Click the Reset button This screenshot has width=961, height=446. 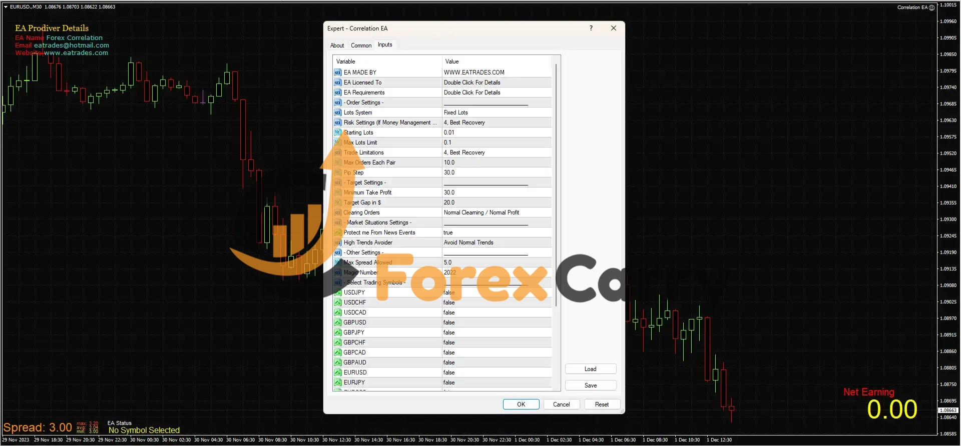(602, 404)
